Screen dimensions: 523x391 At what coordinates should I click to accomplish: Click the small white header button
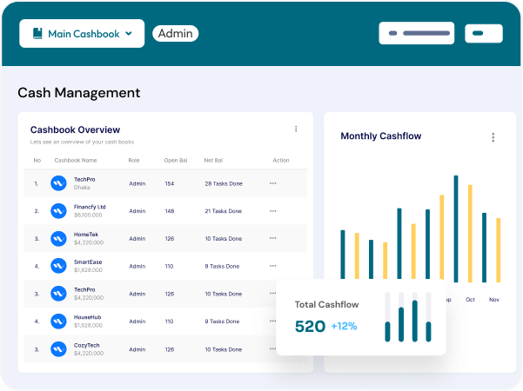point(484,33)
